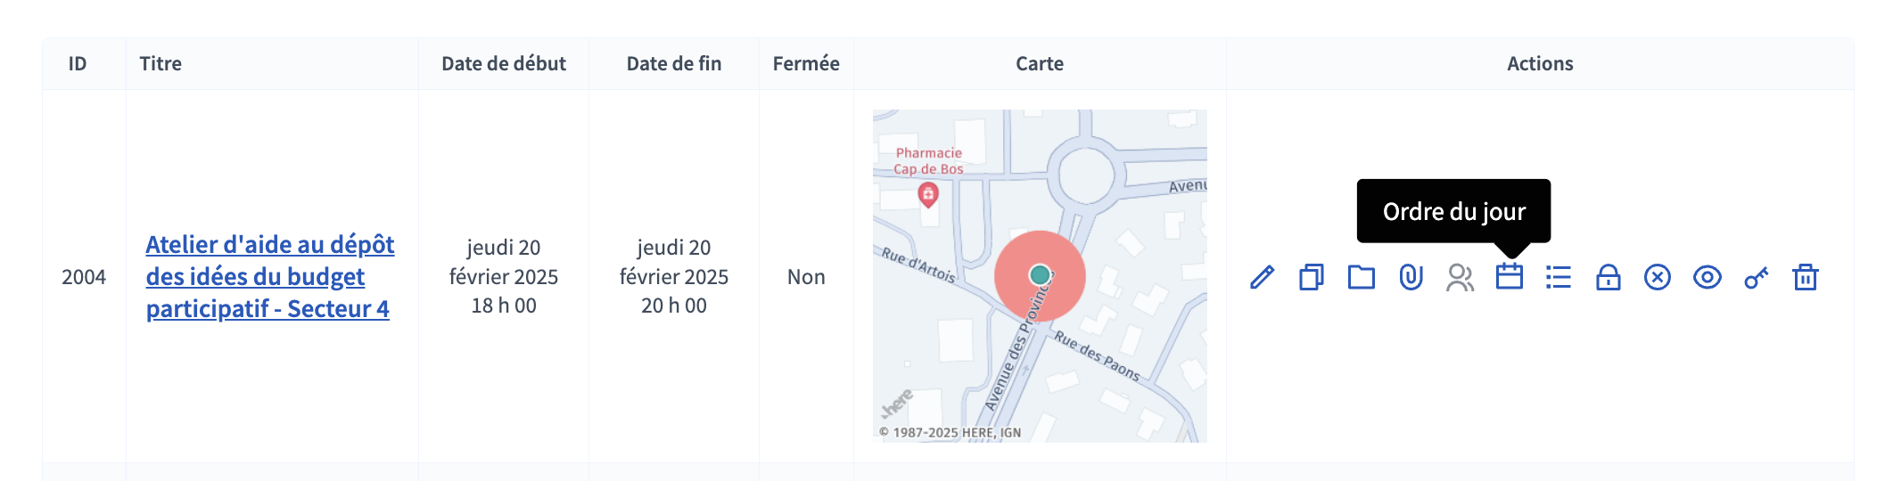Viewport: 1901px width, 481px height.
Task: Open the bulleted list icon
Action: pos(1559,277)
